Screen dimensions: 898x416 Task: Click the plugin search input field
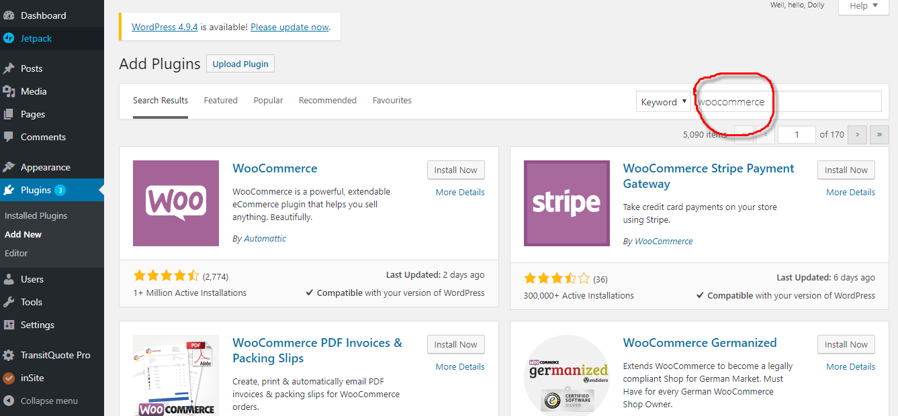point(788,102)
